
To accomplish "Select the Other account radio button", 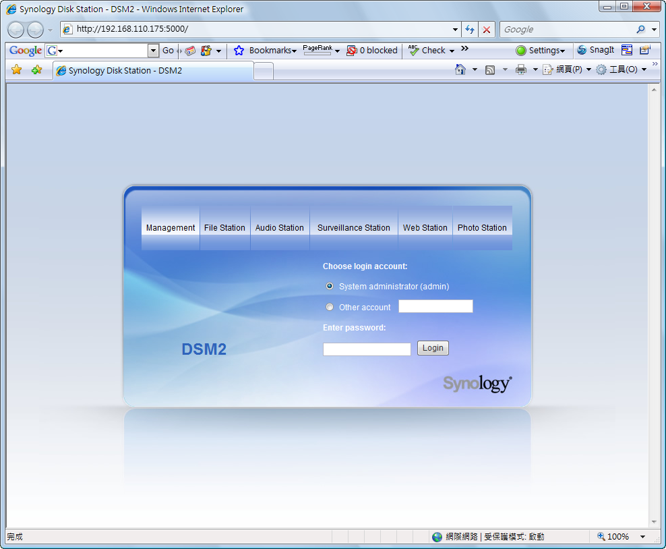I will coord(330,307).
